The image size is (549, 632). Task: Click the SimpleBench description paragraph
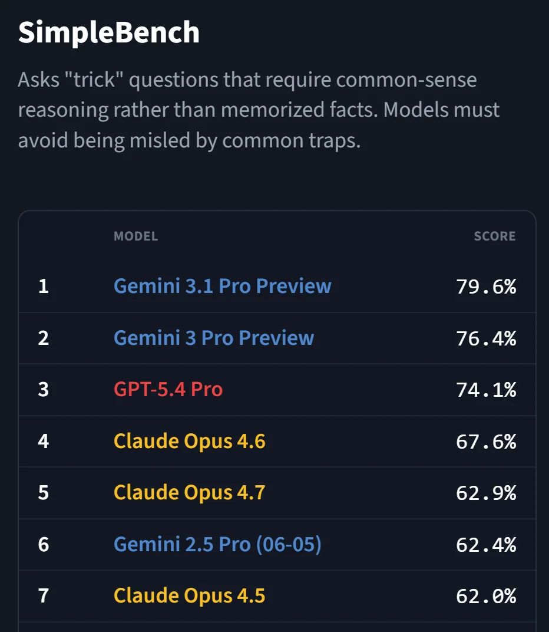coord(259,110)
